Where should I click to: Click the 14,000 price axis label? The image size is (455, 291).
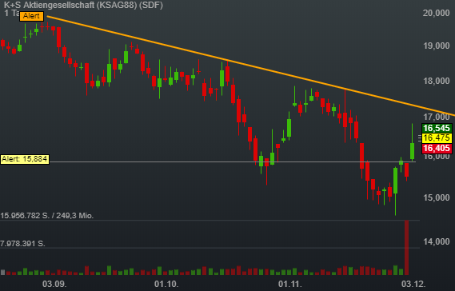436,241
